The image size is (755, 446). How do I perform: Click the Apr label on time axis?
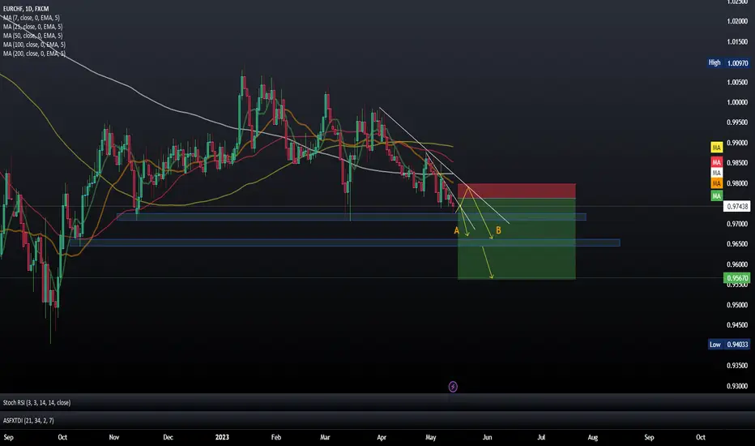point(382,437)
